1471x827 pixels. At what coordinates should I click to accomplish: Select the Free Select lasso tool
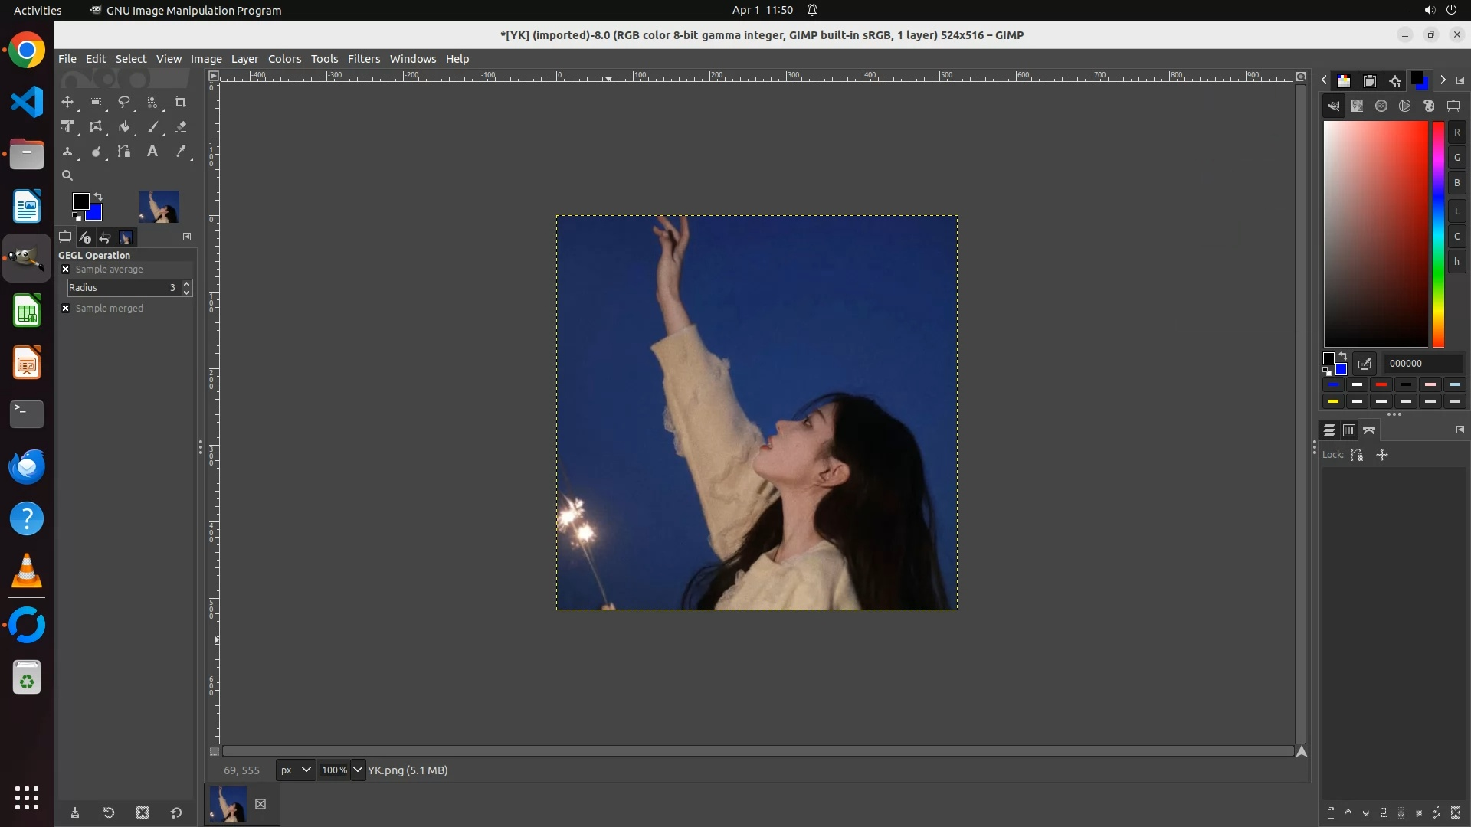(123, 103)
